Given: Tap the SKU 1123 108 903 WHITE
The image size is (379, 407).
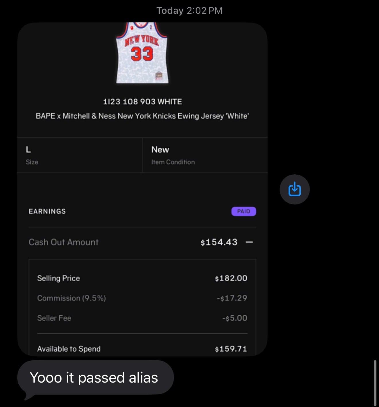Looking at the screenshot, I should pyautogui.click(x=142, y=102).
